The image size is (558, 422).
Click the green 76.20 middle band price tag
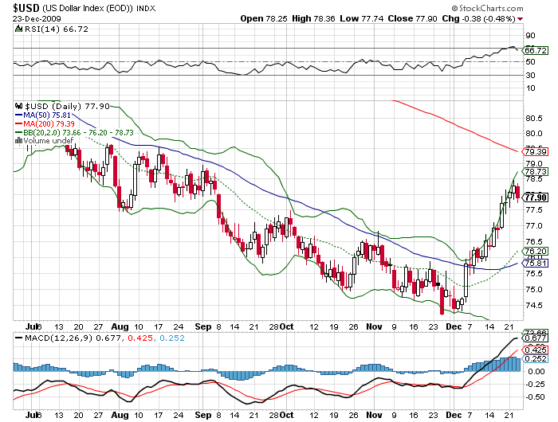pos(535,251)
